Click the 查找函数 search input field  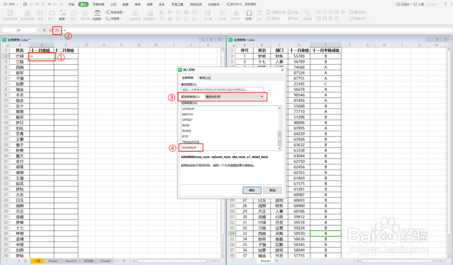tap(222, 90)
